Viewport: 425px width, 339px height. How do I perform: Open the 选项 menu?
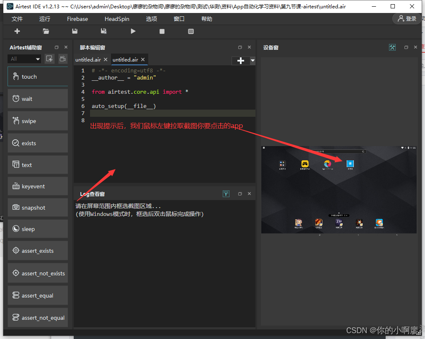coord(152,19)
